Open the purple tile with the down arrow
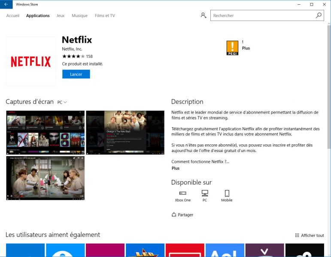The width and height of the screenshot is (331, 257). click(265, 250)
